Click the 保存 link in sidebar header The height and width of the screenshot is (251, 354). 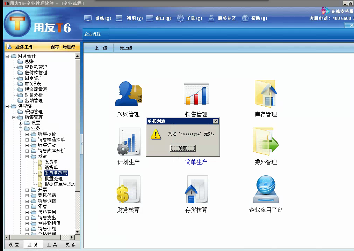click(x=55, y=47)
